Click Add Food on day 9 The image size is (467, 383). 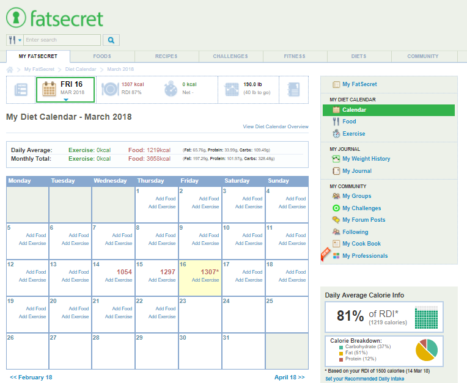click(209, 235)
